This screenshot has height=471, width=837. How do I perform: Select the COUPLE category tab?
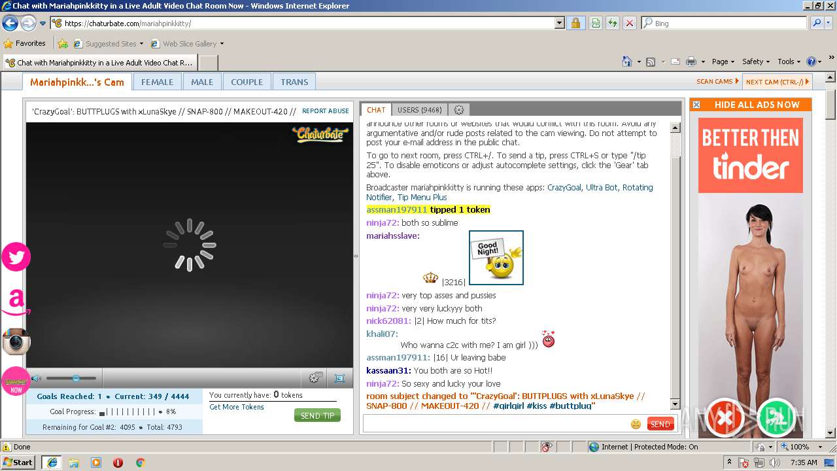(247, 82)
